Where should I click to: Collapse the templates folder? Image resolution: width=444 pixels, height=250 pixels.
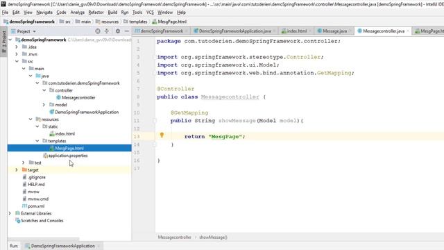tap(37, 141)
